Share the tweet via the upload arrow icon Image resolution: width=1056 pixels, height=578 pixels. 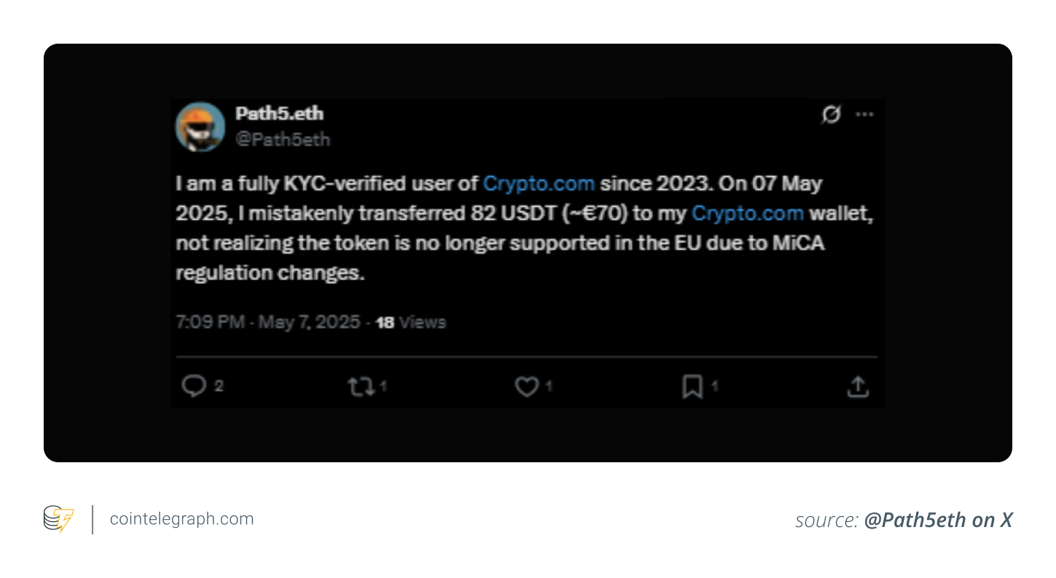[x=857, y=387]
